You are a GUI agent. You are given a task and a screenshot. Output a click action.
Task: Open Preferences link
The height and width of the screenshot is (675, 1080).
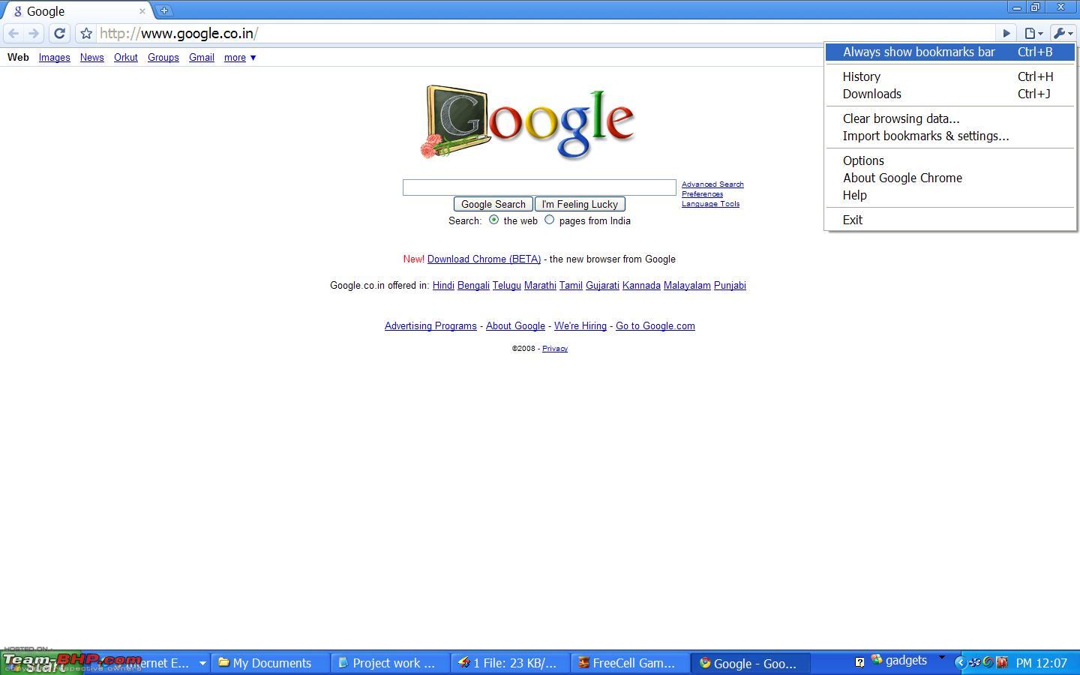[703, 194]
